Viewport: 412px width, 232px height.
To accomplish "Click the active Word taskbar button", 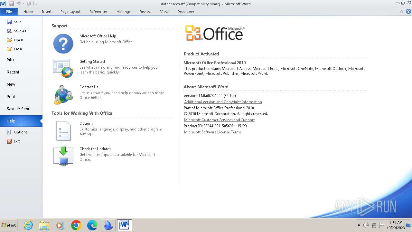I will pos(124,225).
